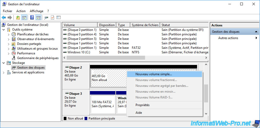Select the Windows 10 (C:) volume row

tap(79, 52)
